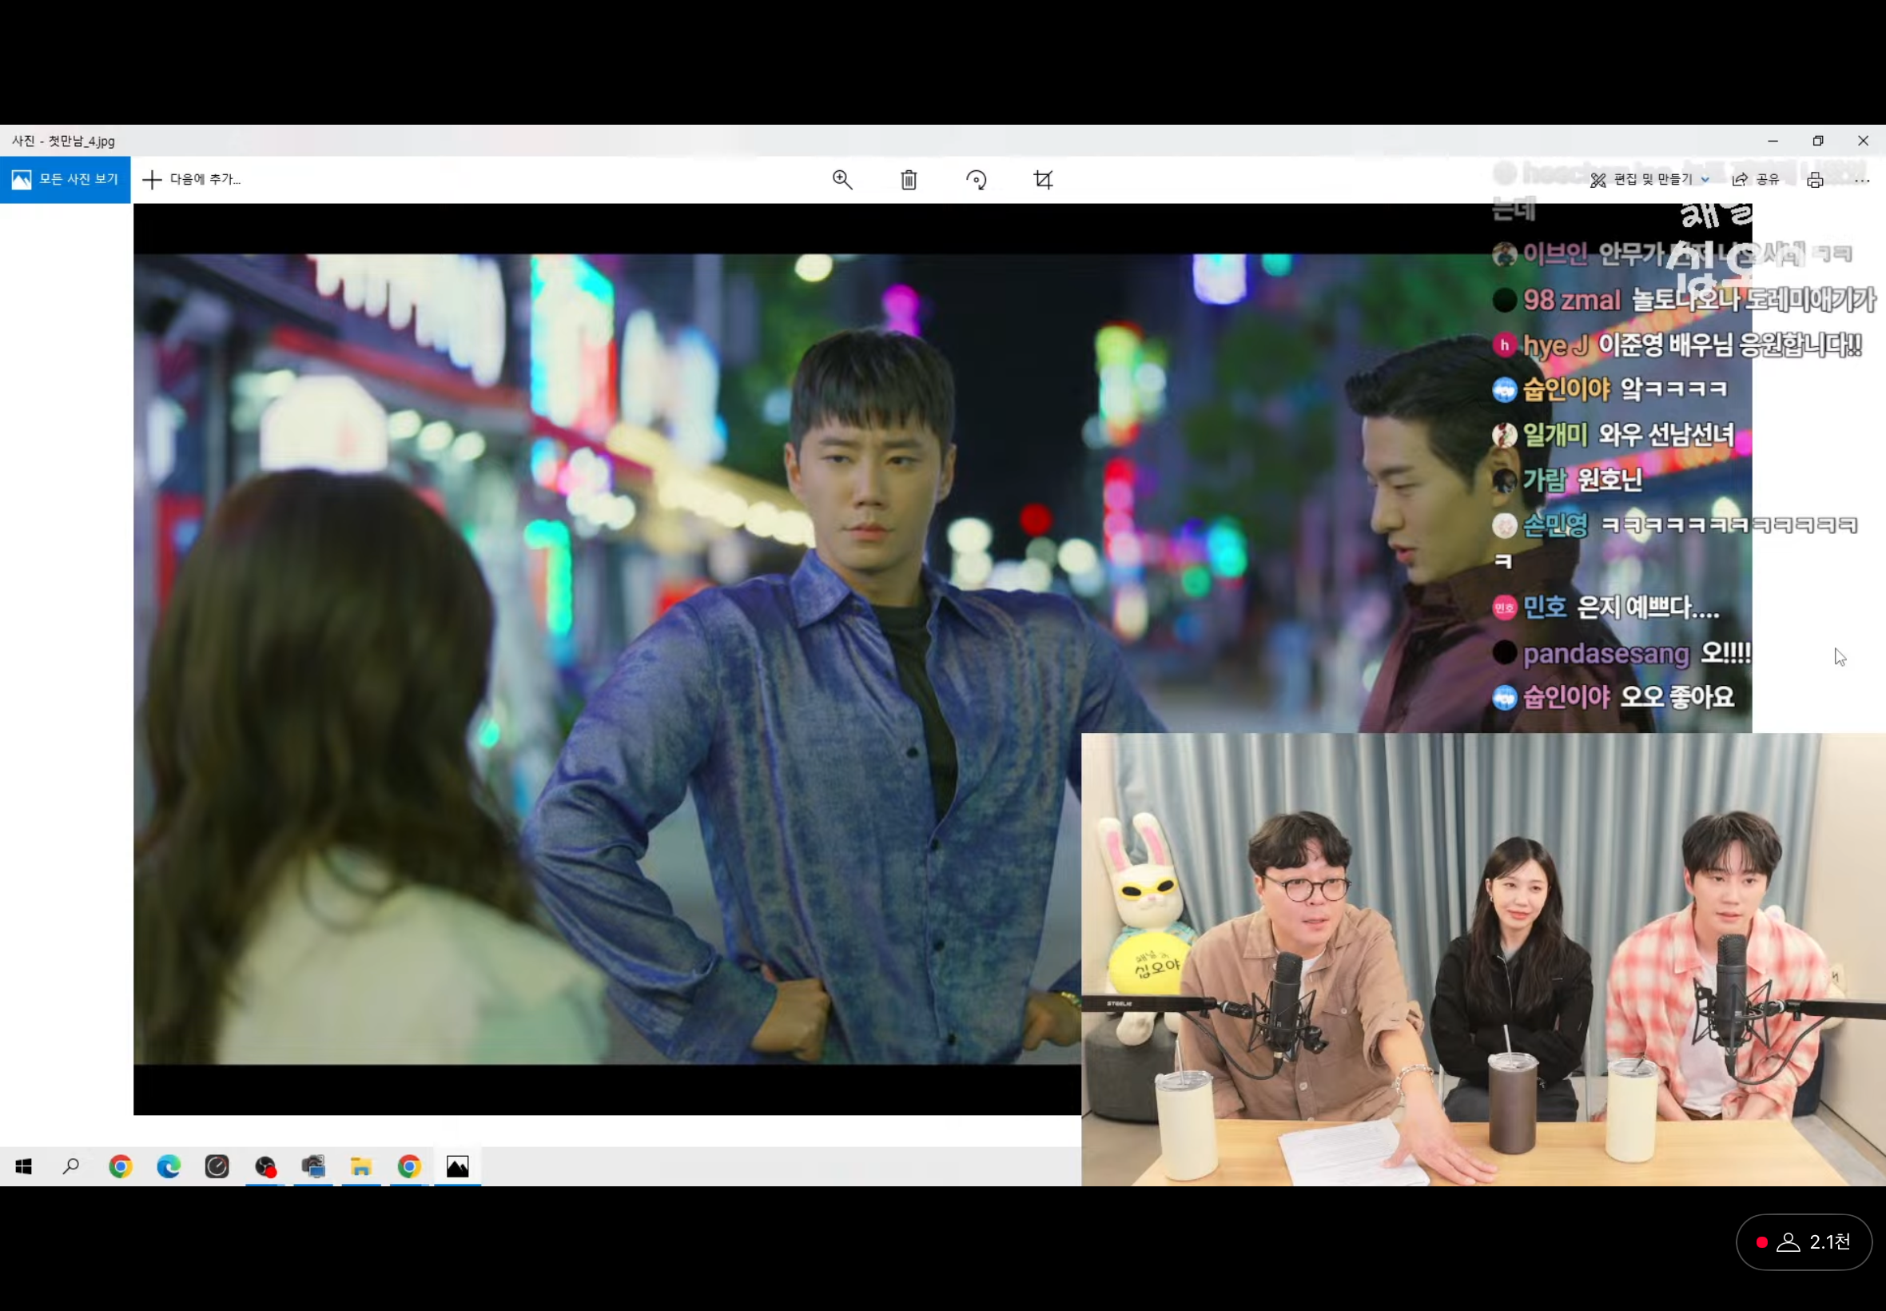Open the Windows Start menu
Viewport: 1886px width, 1311px height.
click(23, 1166)
